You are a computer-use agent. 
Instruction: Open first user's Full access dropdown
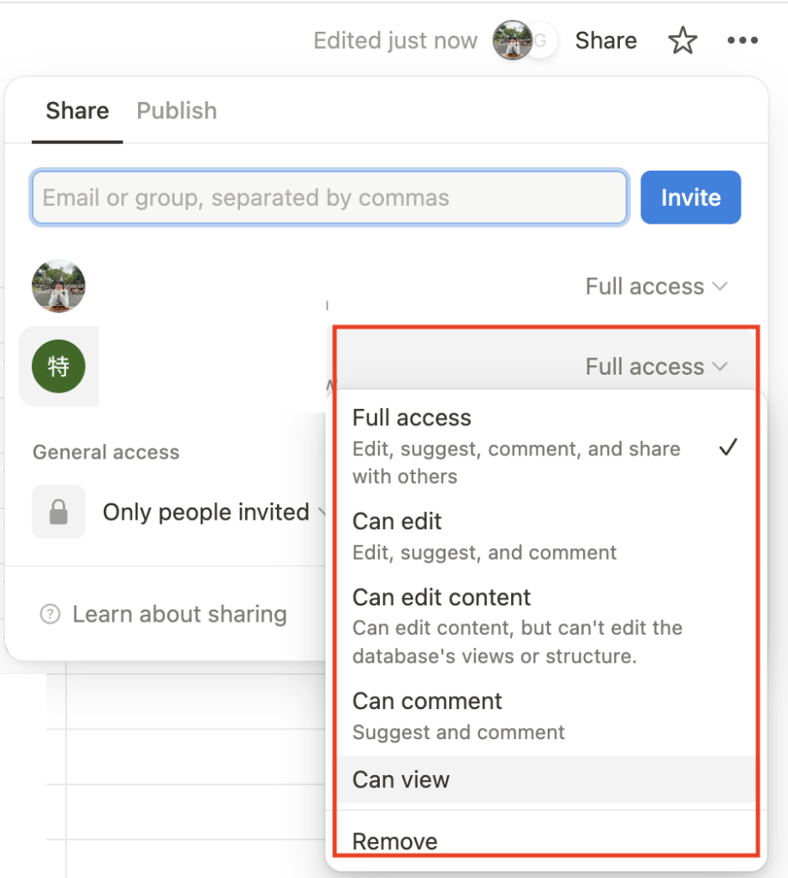point(656,286)
